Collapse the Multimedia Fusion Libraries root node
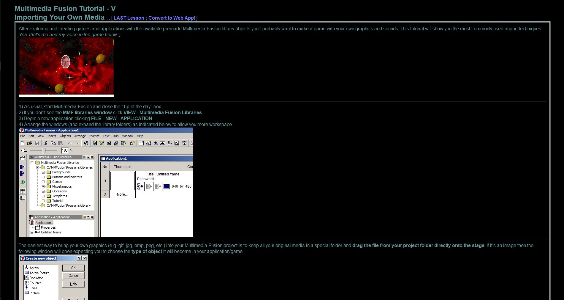 point(32,163)
